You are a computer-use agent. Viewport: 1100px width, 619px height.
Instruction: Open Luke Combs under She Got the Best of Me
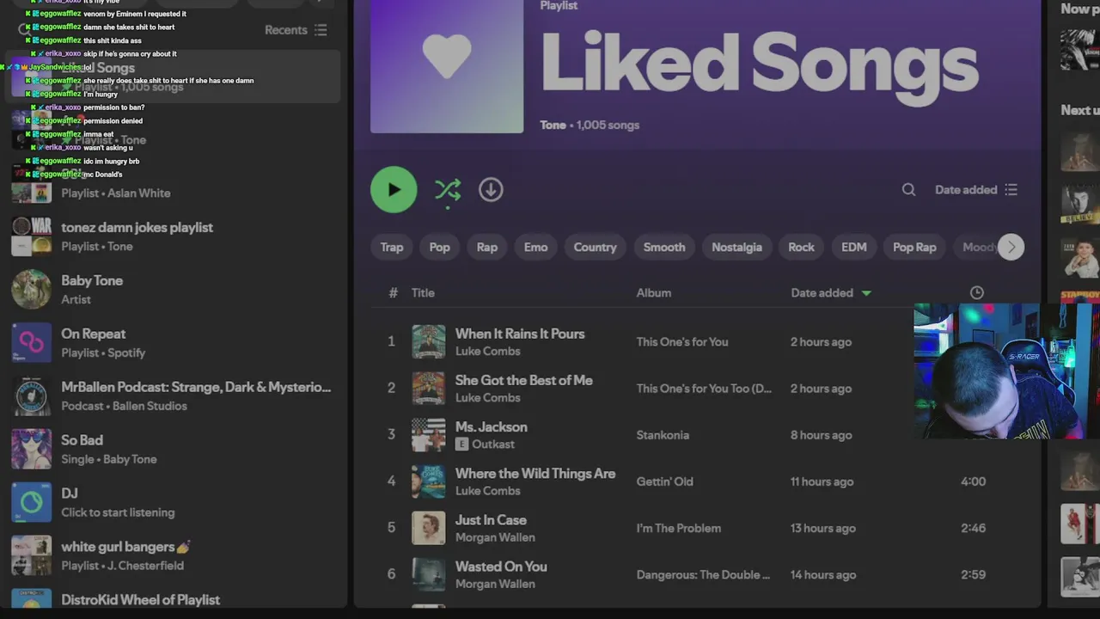click(487, 398)
